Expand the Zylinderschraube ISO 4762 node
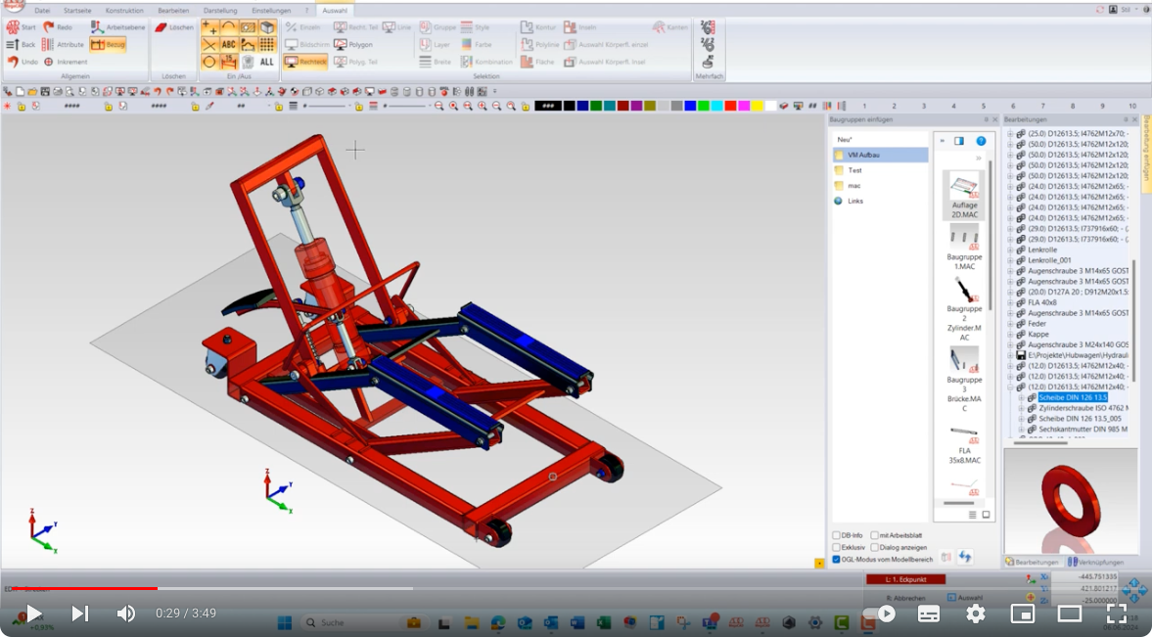 pyautogui.click(x=1021, y=408)
